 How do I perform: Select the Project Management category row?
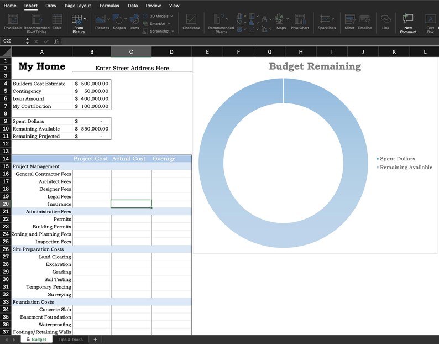click(x=102, y=166)
